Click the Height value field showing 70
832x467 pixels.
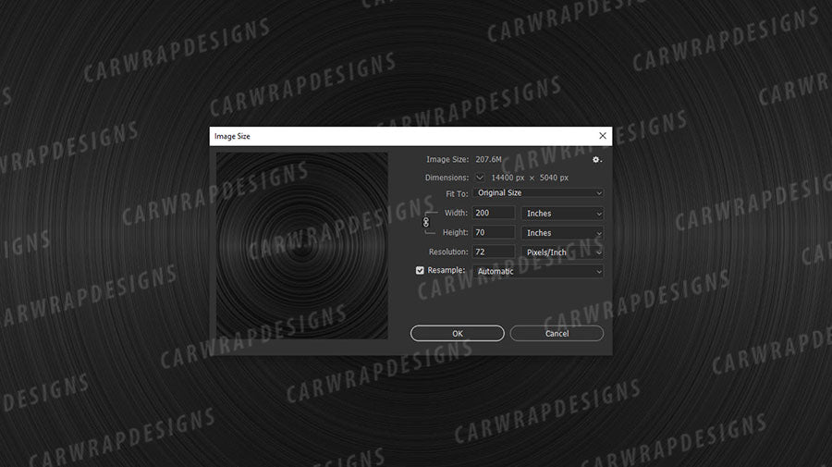(x=494, y=233)
